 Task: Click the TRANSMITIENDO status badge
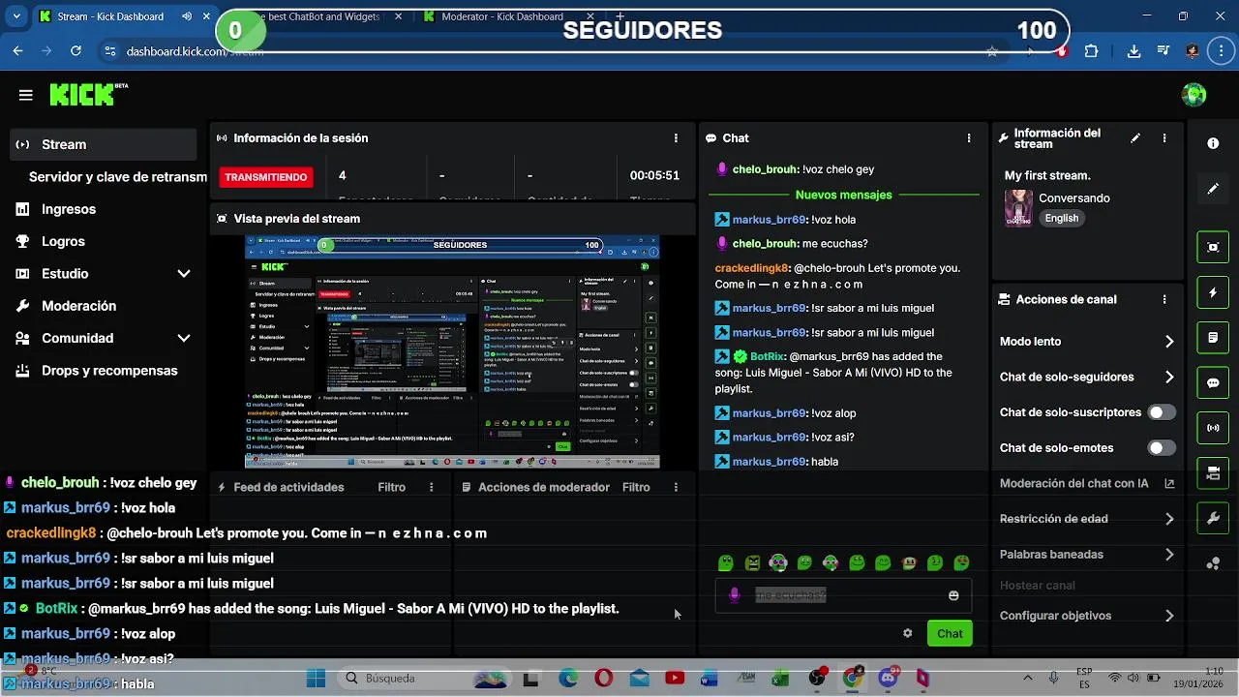[266, 177]
